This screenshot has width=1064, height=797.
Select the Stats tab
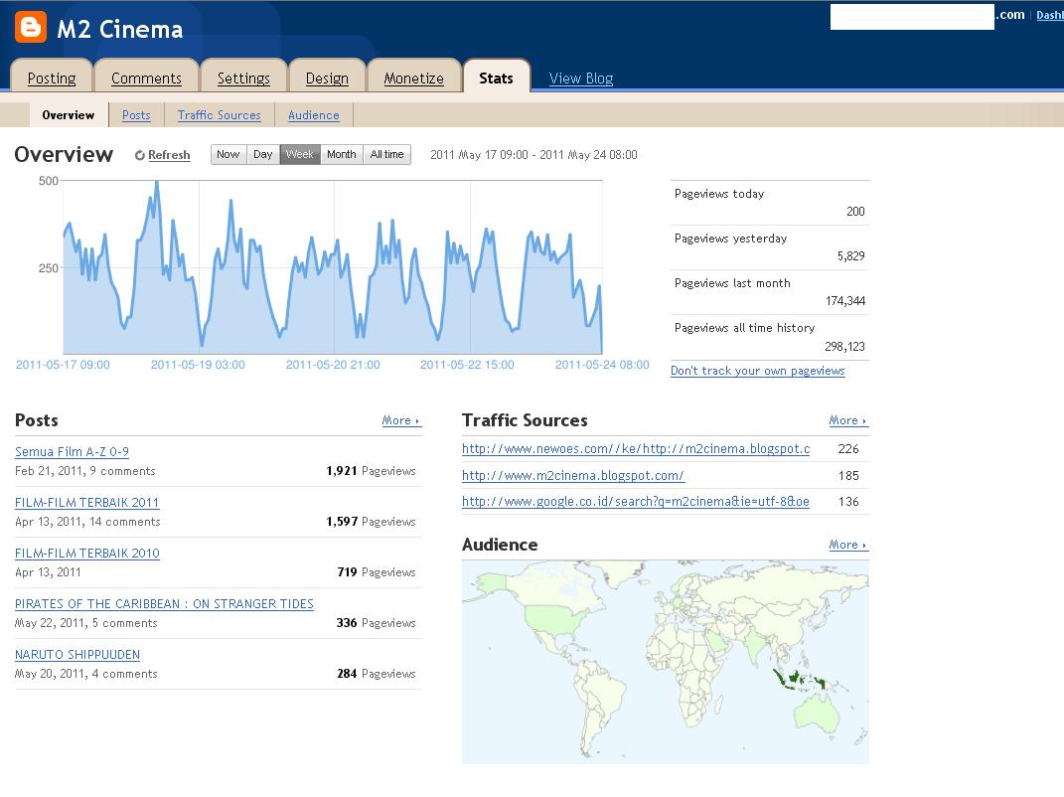(x=496, y=79)
